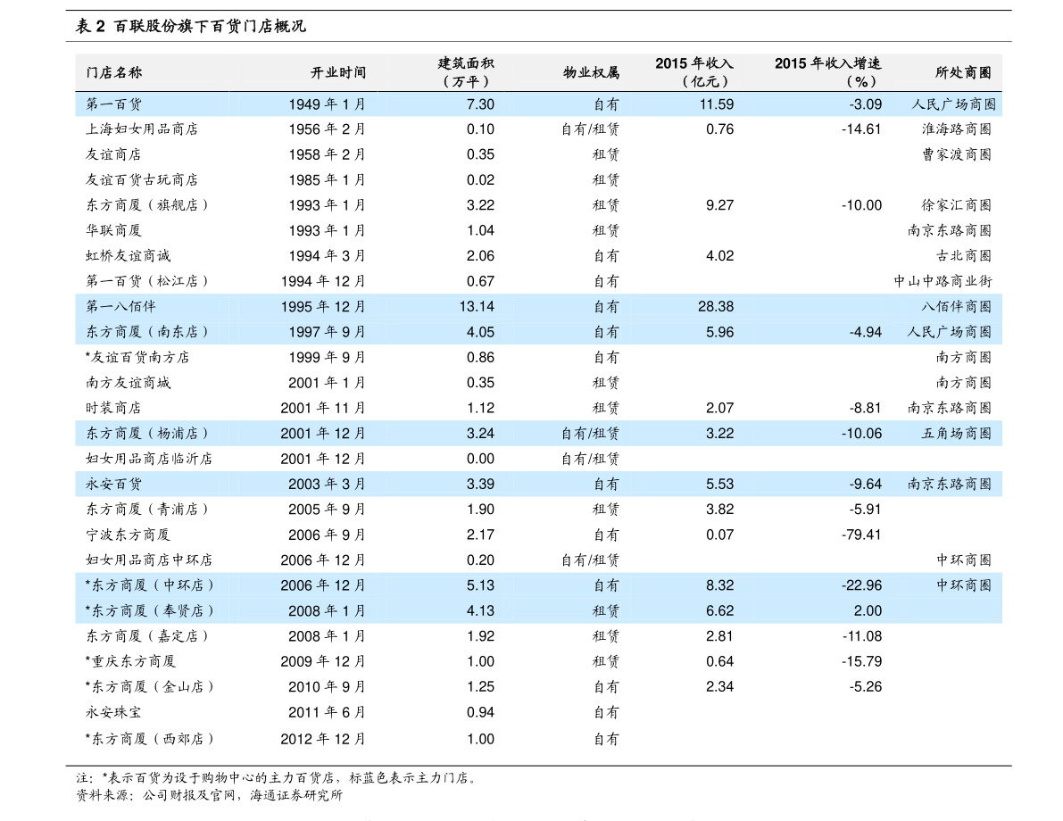
Task: Select store name '东方商厦（嘉定店）'
Action: coord(147,636)
